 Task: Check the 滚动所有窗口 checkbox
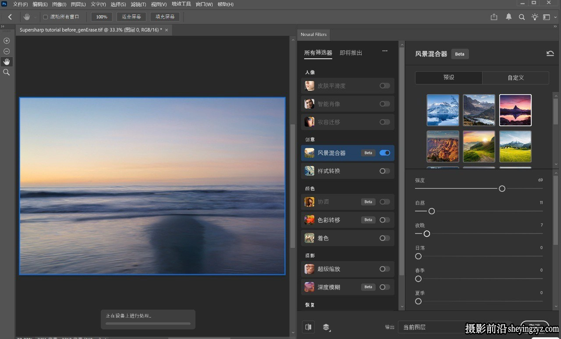(45, 17)
